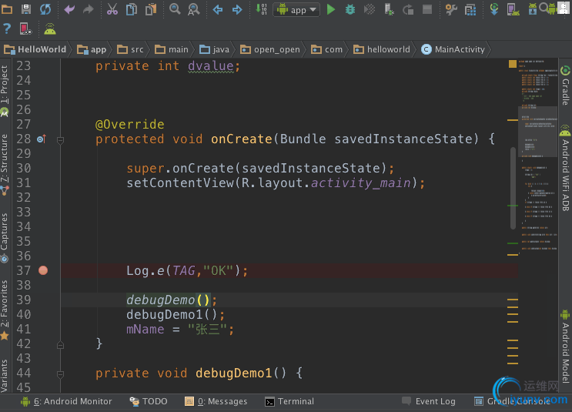Open the Terminal panel
572x412 pixels.
(289, 401)
